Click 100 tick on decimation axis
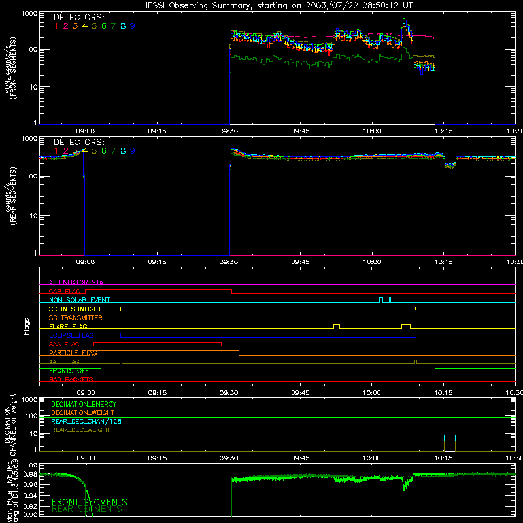Screen dimensions: 523x523 31,416
